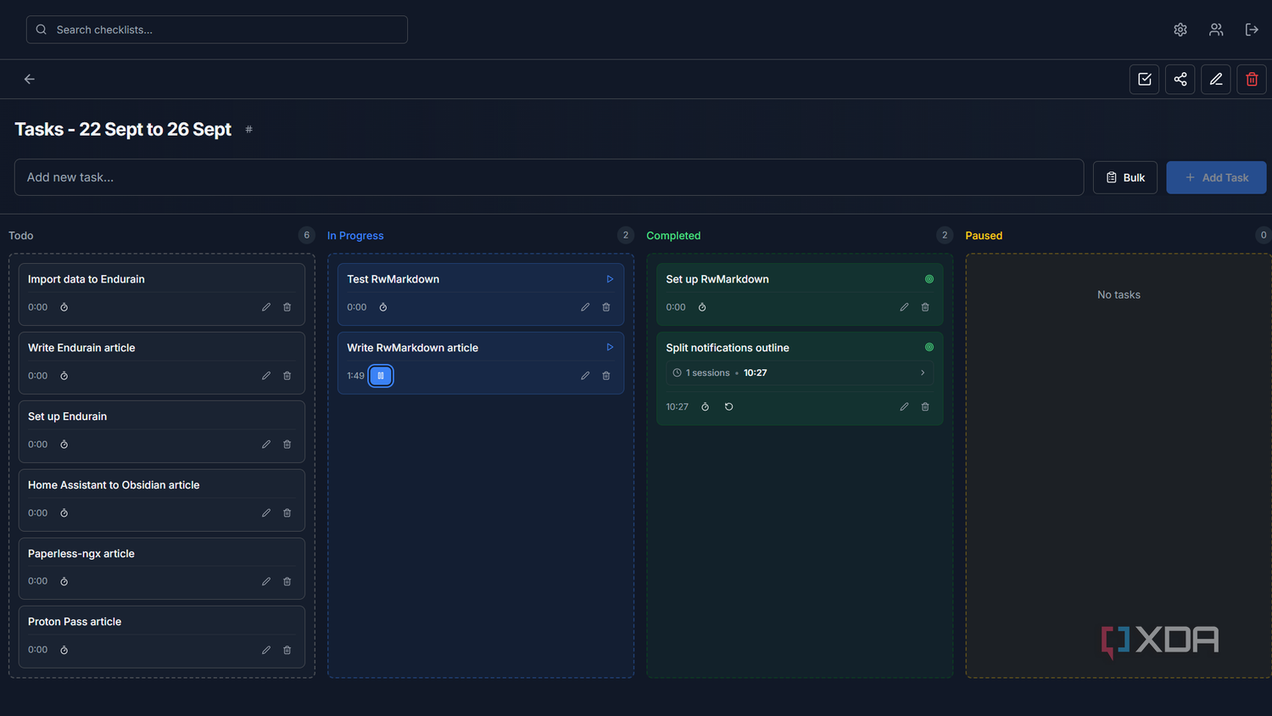Share this checklist via share icon
This screenshot has width=1272, height=716.
point(1180,79)
